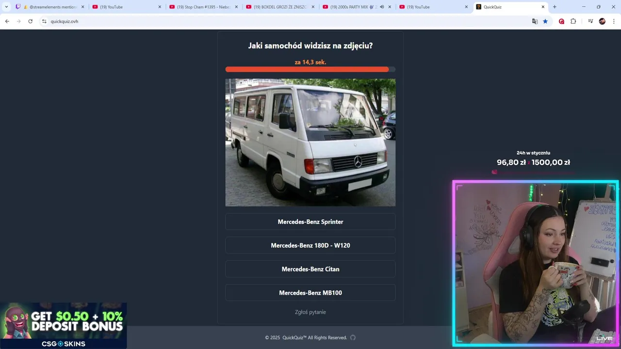
Task: Pick the Mercedes-Benz MB100 answer
Action: 310,293
